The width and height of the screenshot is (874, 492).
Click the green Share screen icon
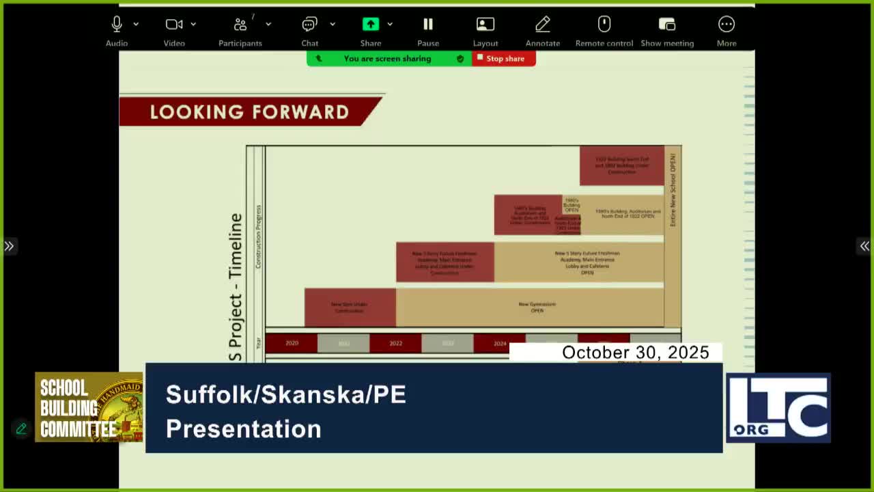(371, 25)
